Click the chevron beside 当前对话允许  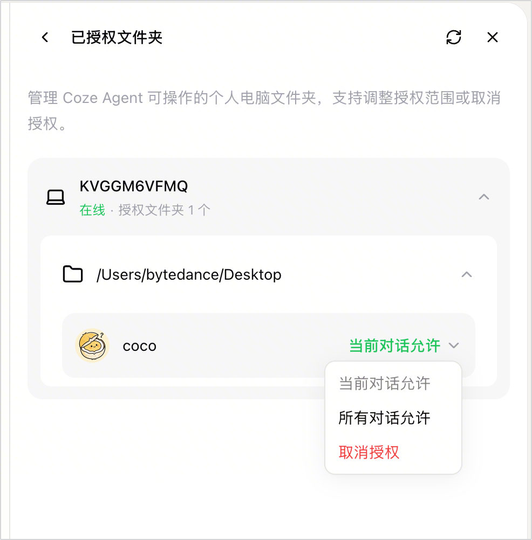pyautogui.click(x=454, y=345)
